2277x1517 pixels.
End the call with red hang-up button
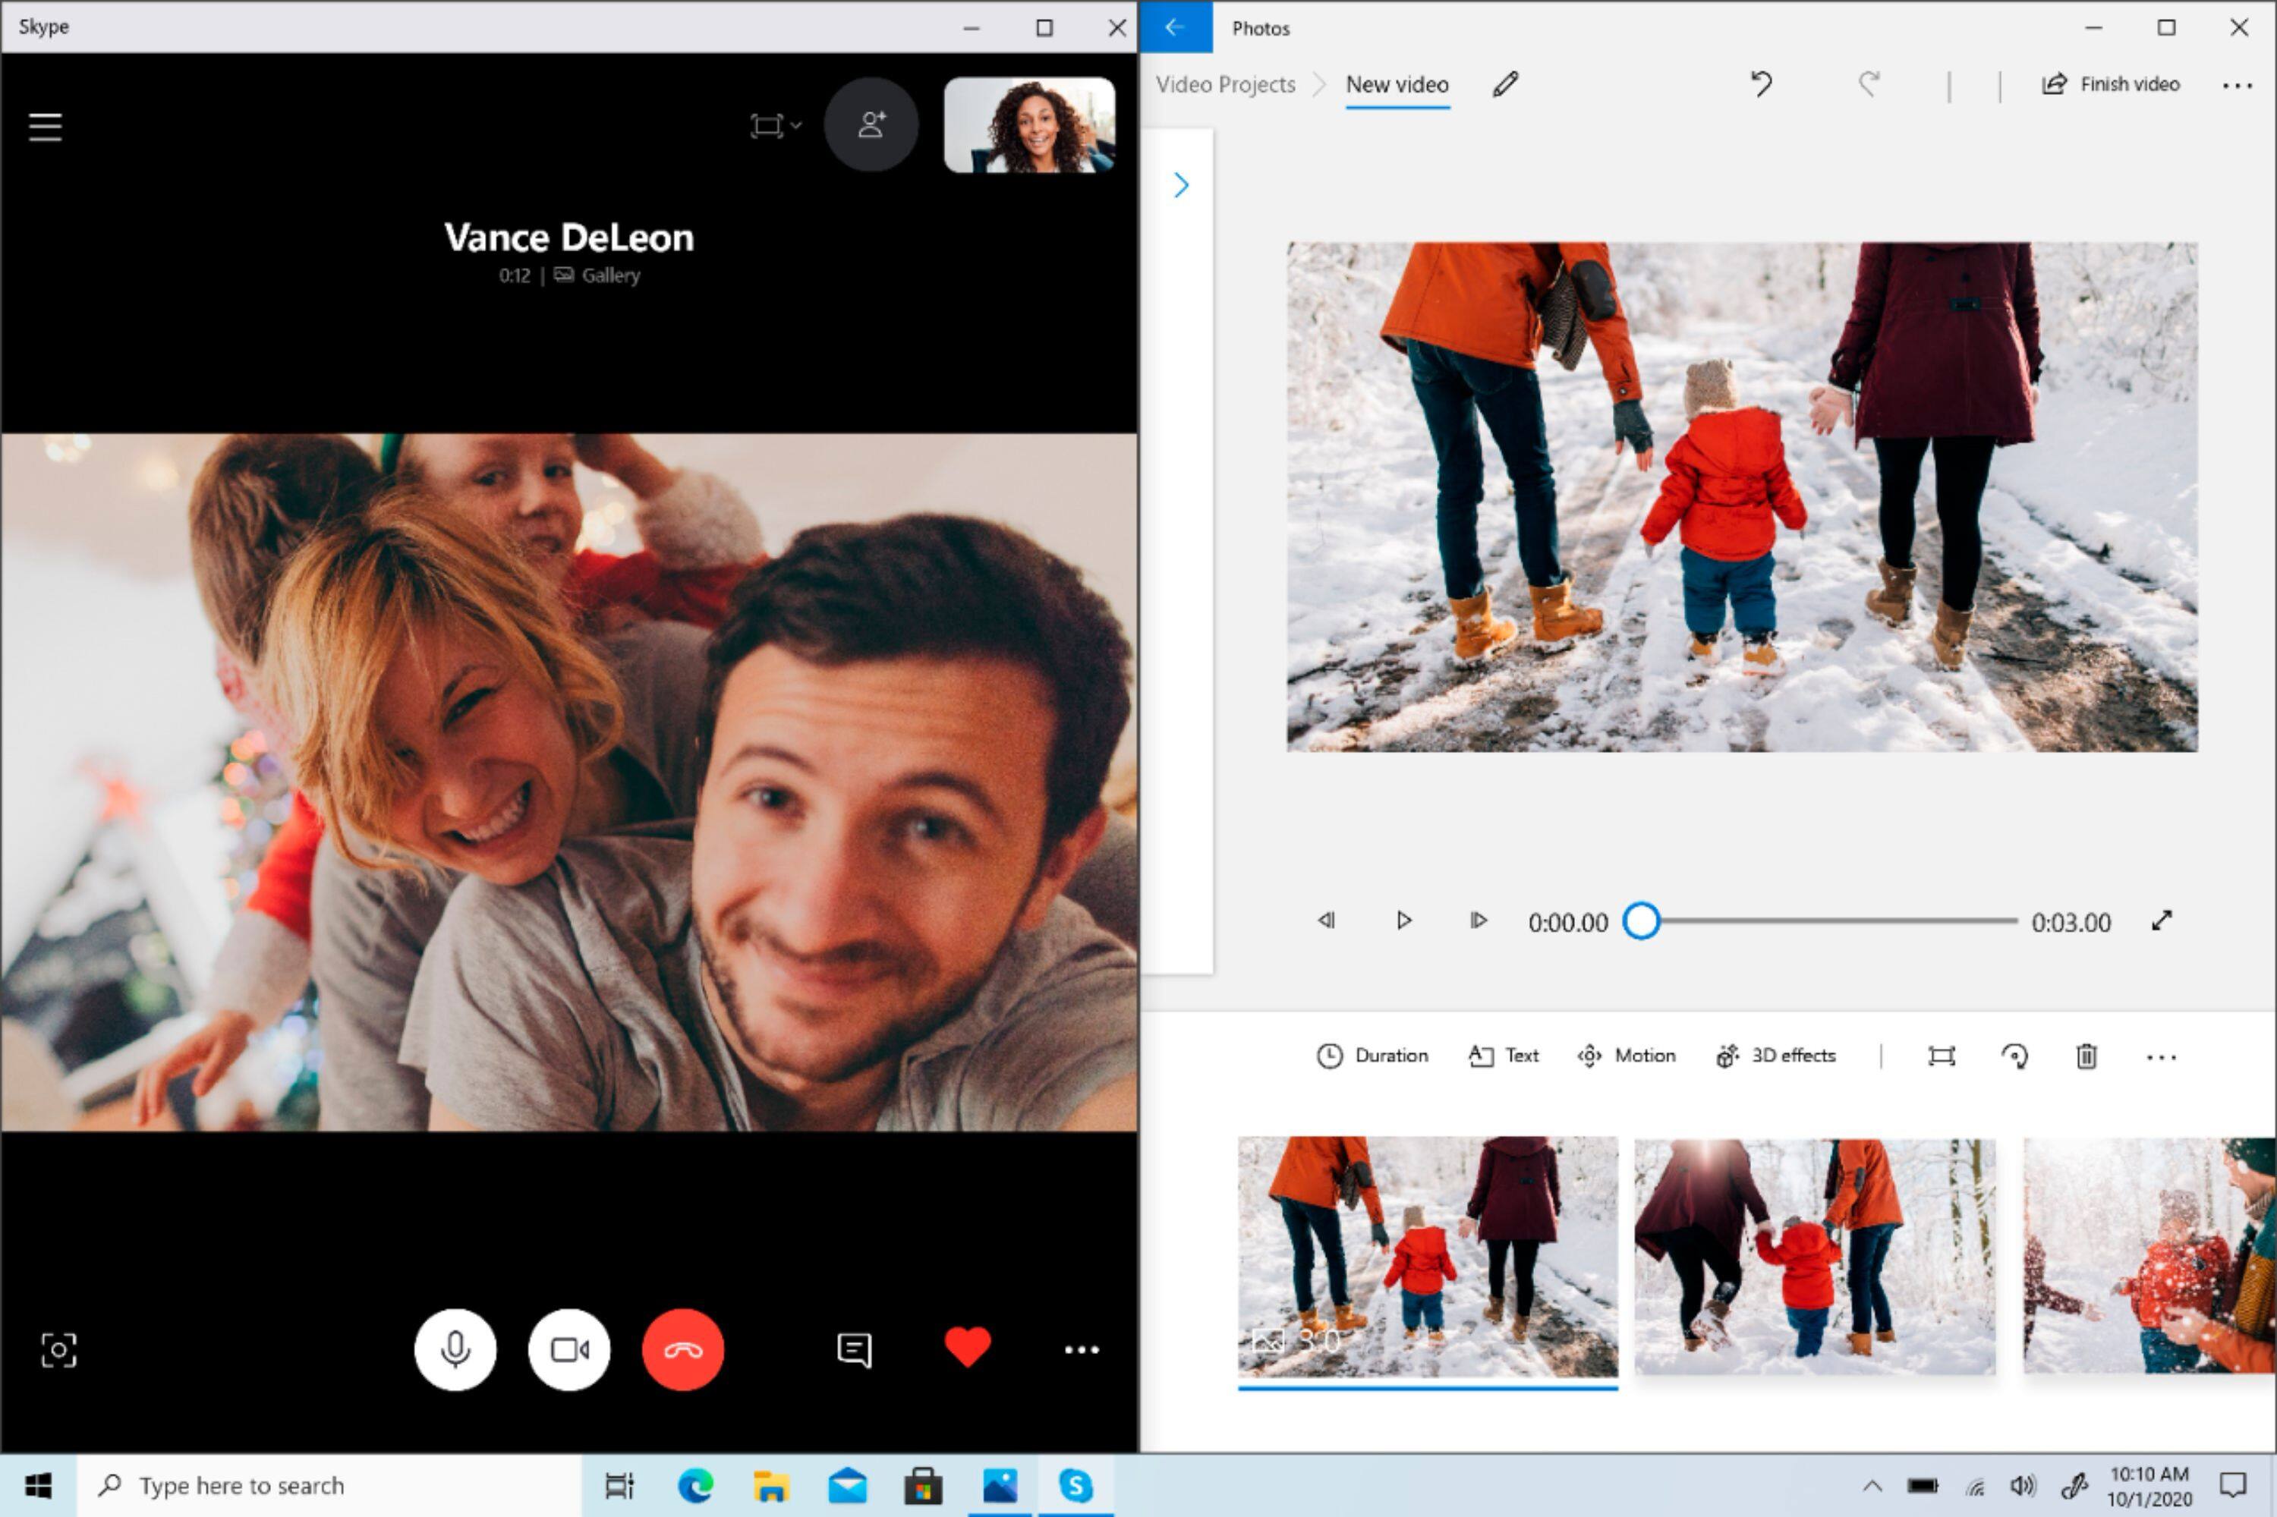682,1349
